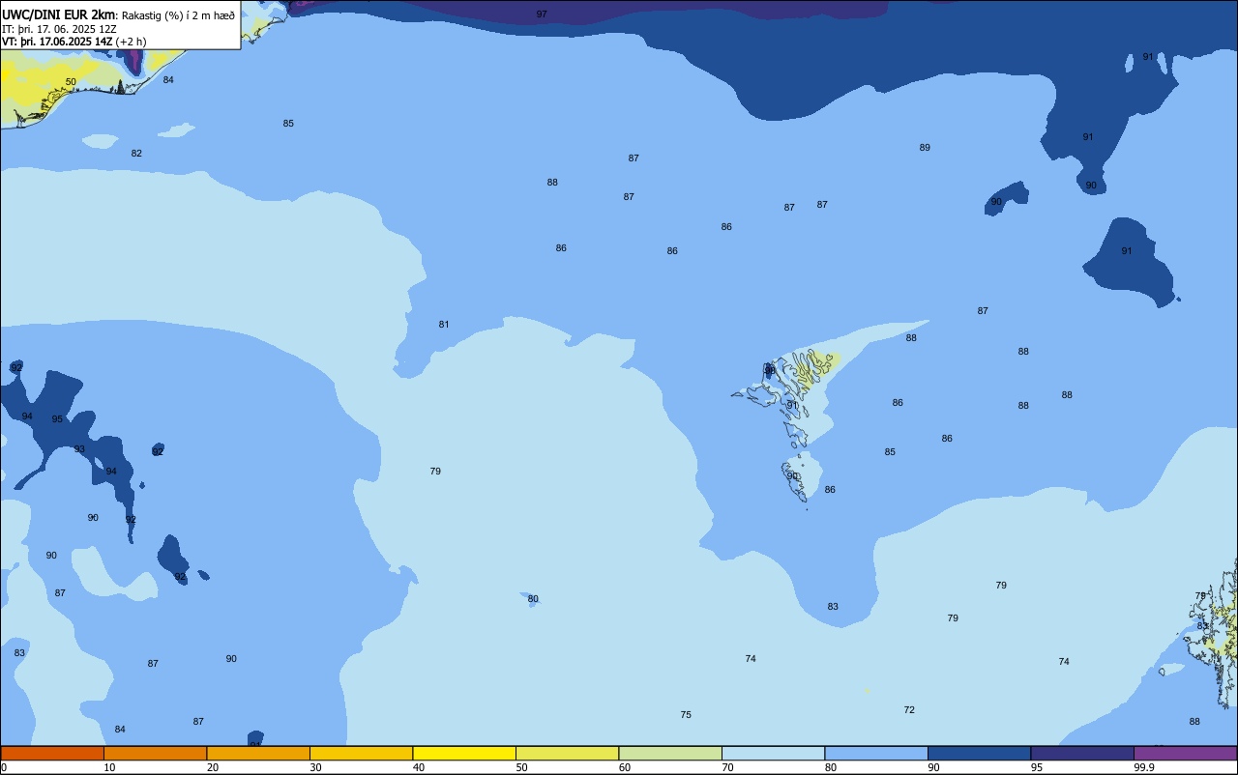Screen dimensions: 1238x775
Task: Click the 70–80 pale blue legend swatch
Action: (773, 753)
